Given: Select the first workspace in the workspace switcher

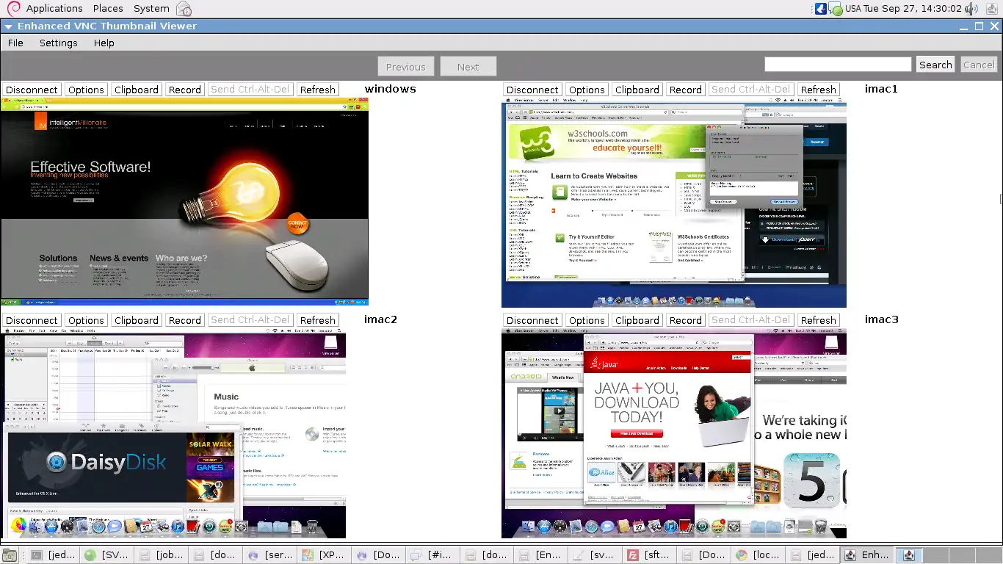Looking at the screenshot, I should [x=909, y=555].
